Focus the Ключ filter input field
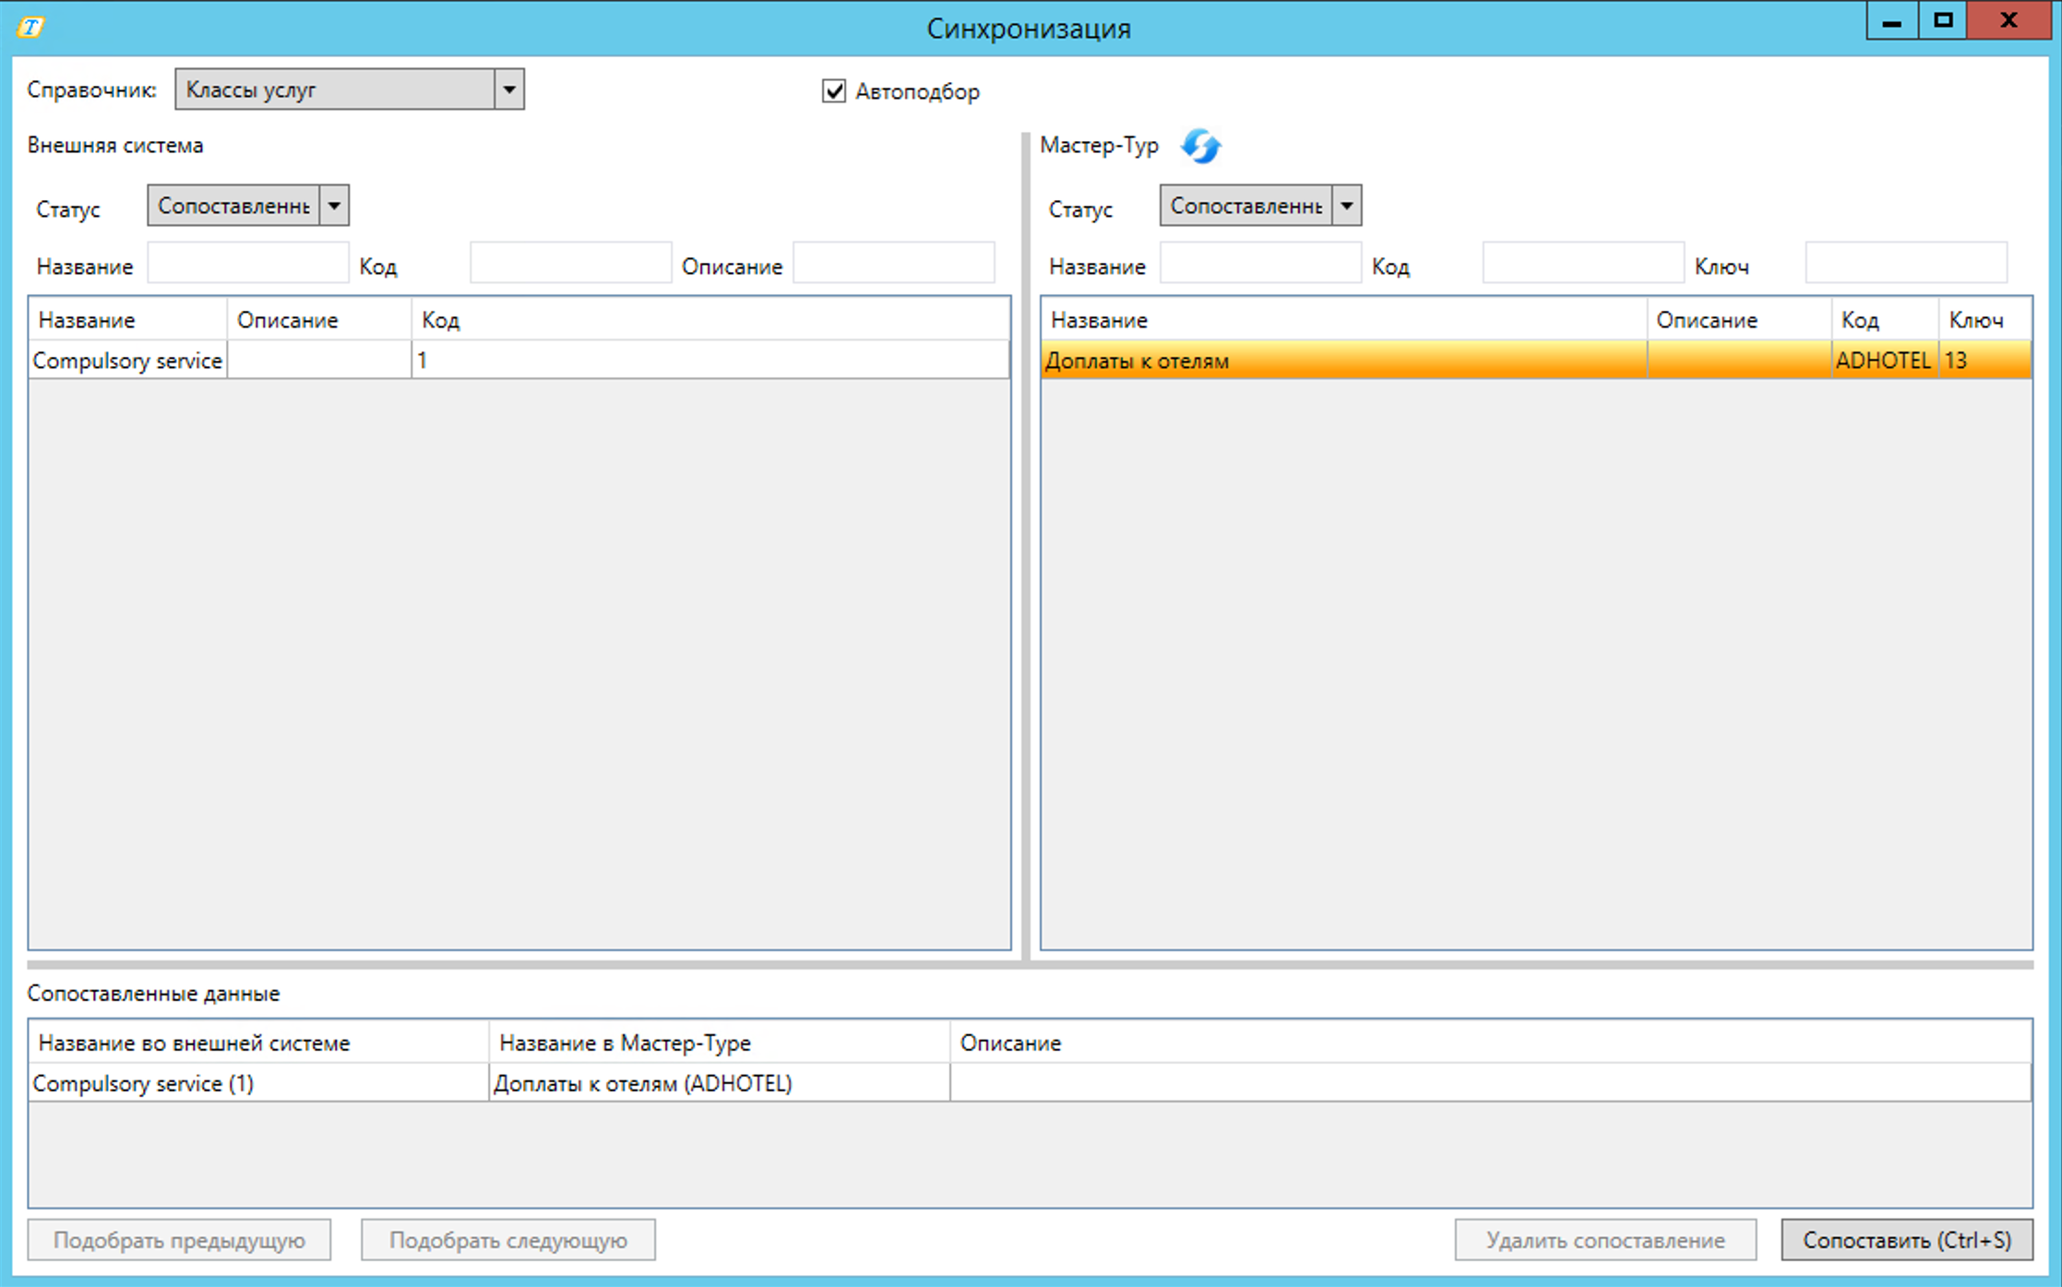2062x1287 pixels. point(1905,263)
